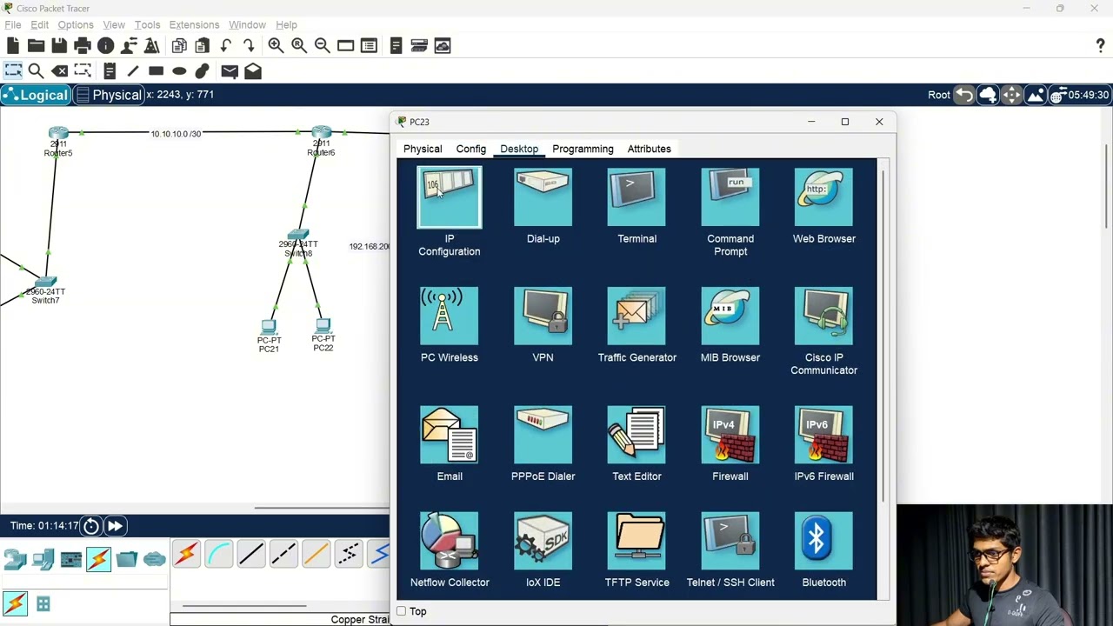Click the Paste toolbar icon
This screenshot has height=626, width=1113.
[203, 45]
